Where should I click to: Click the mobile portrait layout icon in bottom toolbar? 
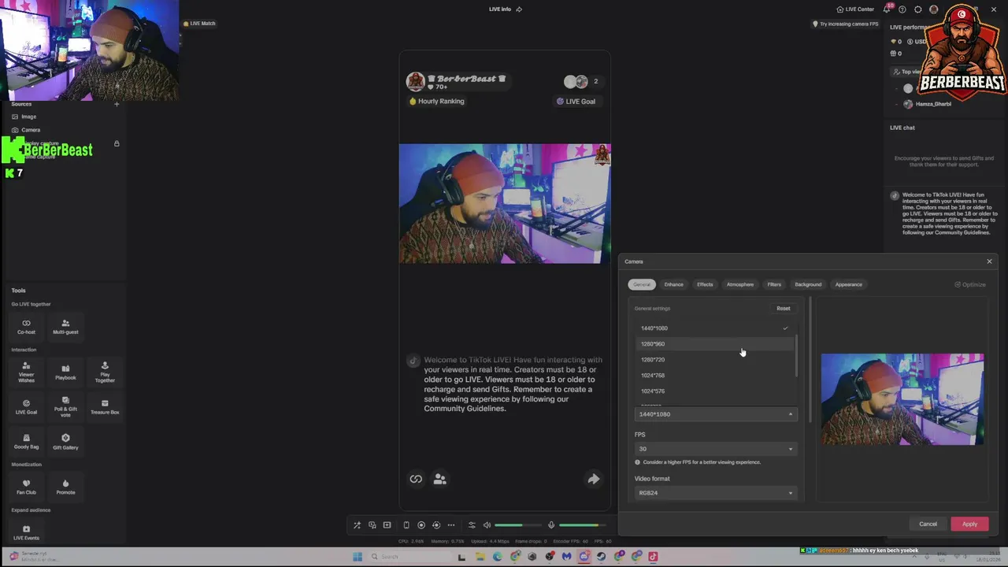point(406,525)
